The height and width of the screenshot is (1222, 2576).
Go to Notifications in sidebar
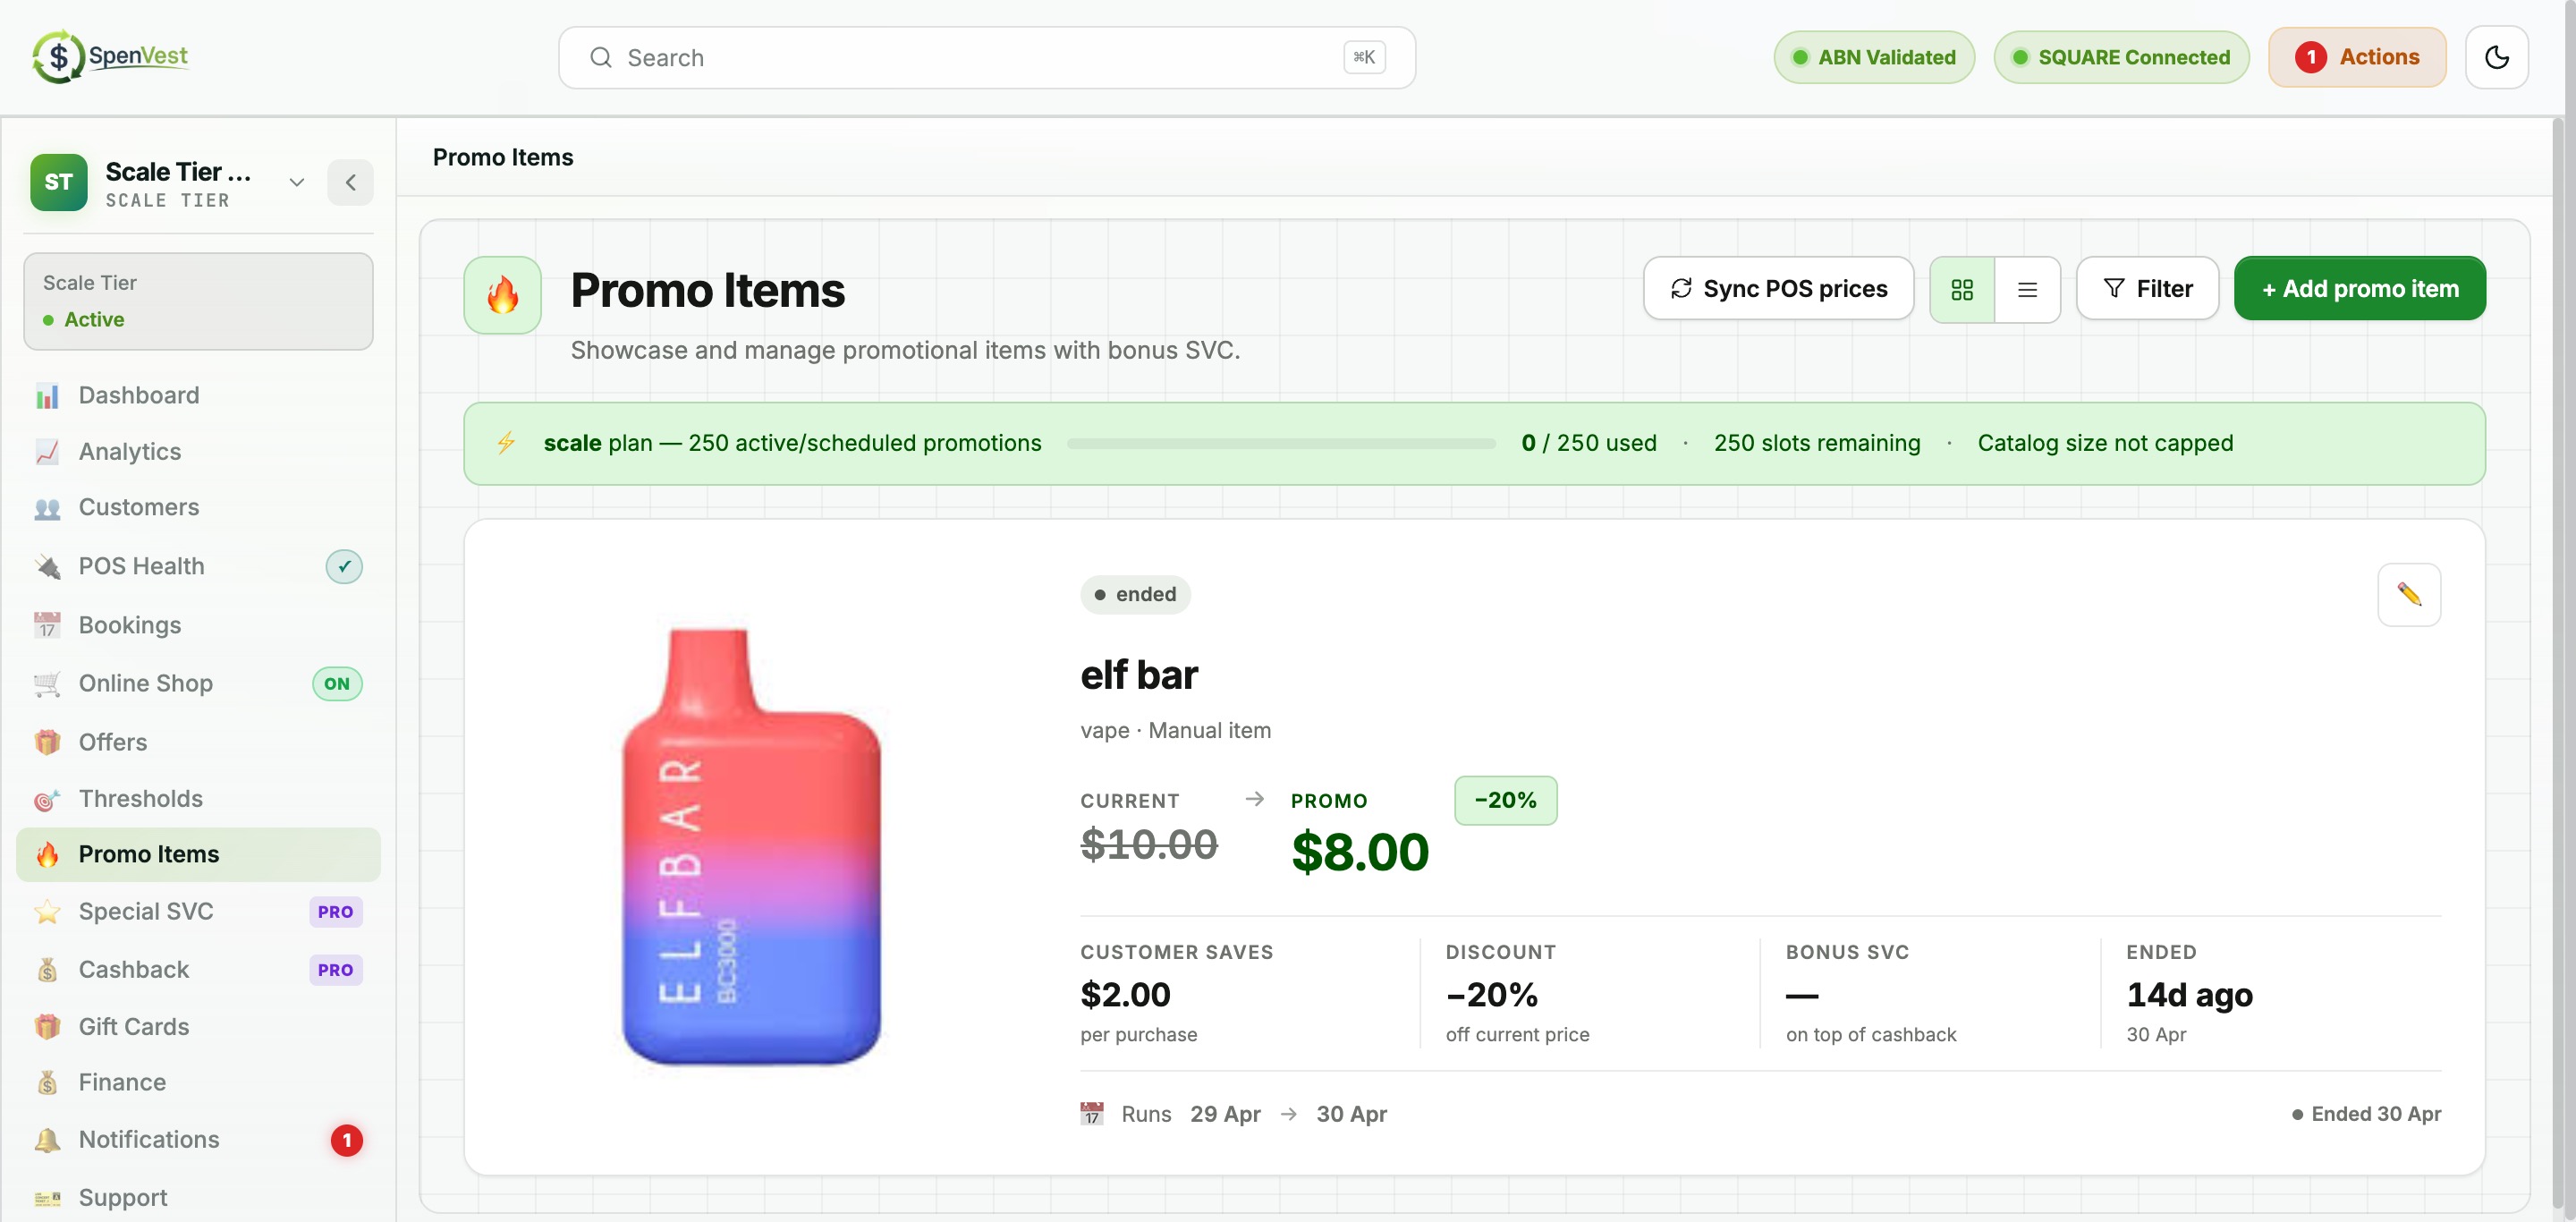(198, 1139)
